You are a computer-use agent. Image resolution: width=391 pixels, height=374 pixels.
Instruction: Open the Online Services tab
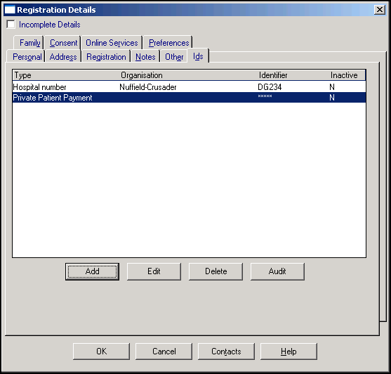112,43
